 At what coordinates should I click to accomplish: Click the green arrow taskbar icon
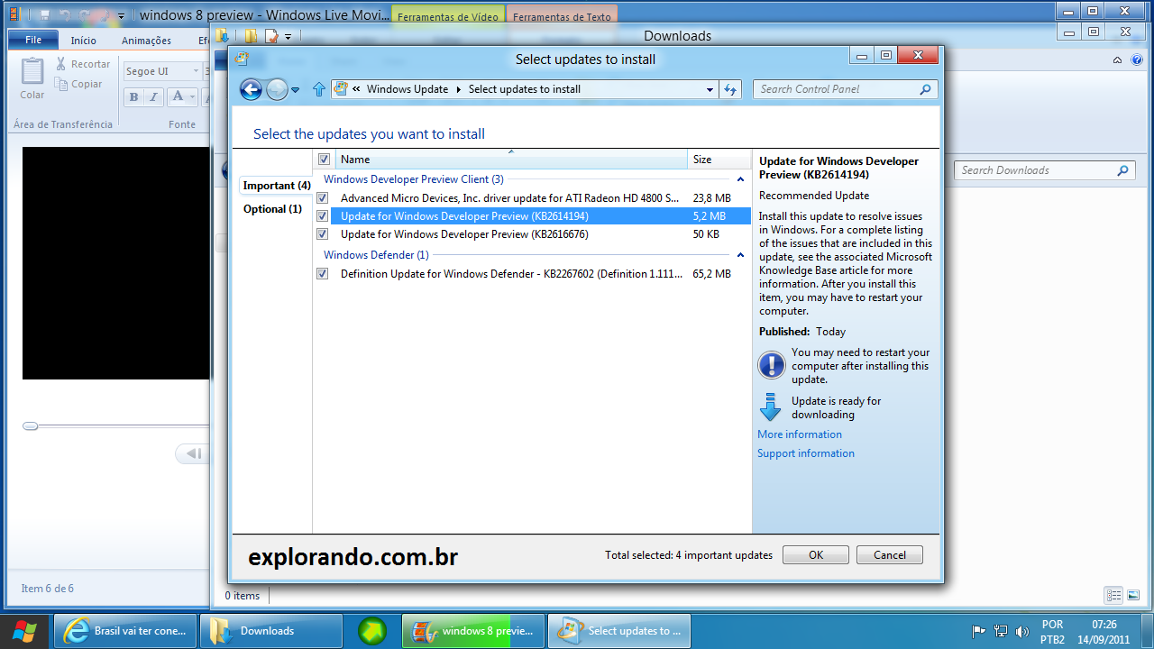372,631
